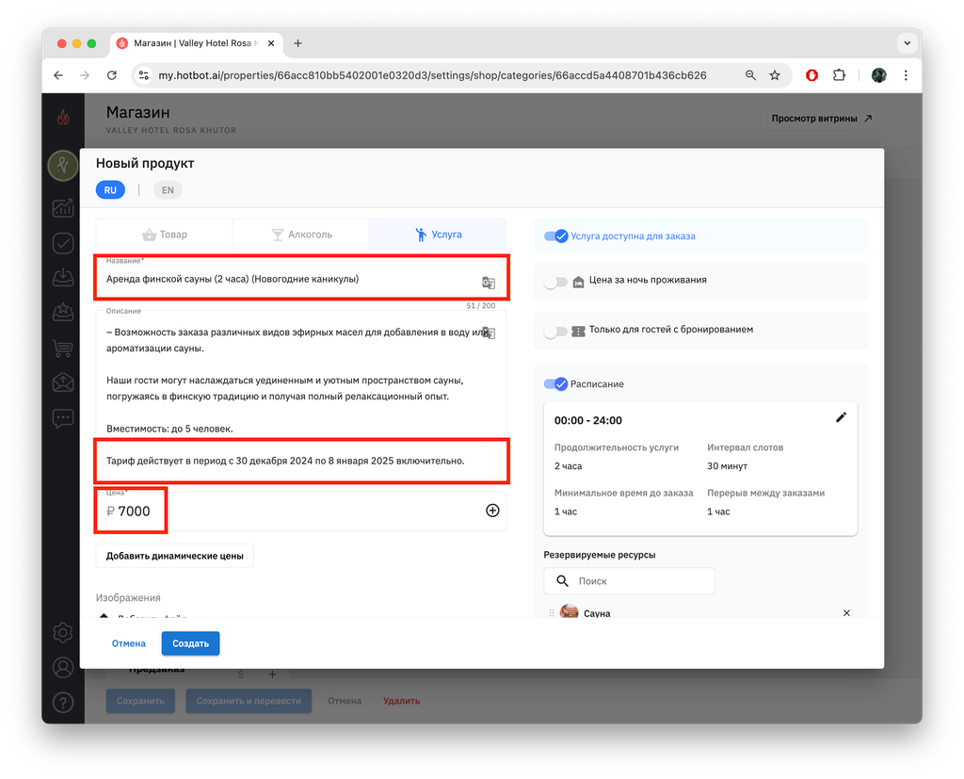Select the Алкоголь product type tab

tap(301, 235)
